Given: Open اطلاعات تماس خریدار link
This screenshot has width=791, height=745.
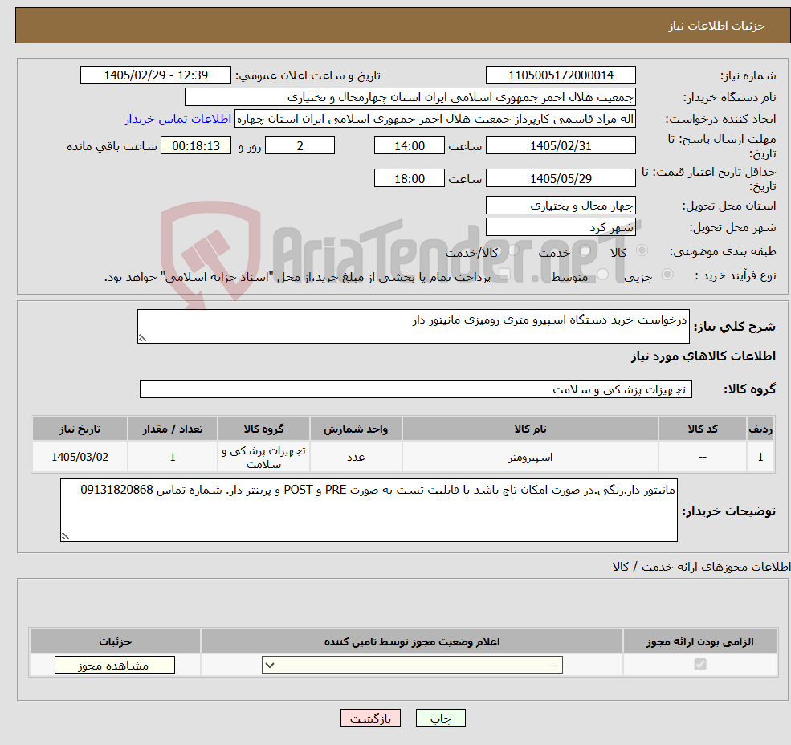Looking at the screenshot, I should [177, 119].
